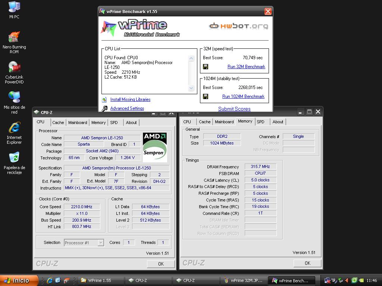This screenshot has width=382, height=286.
Task: Click the taskbar clock showing 11:46
Action: 372,281
